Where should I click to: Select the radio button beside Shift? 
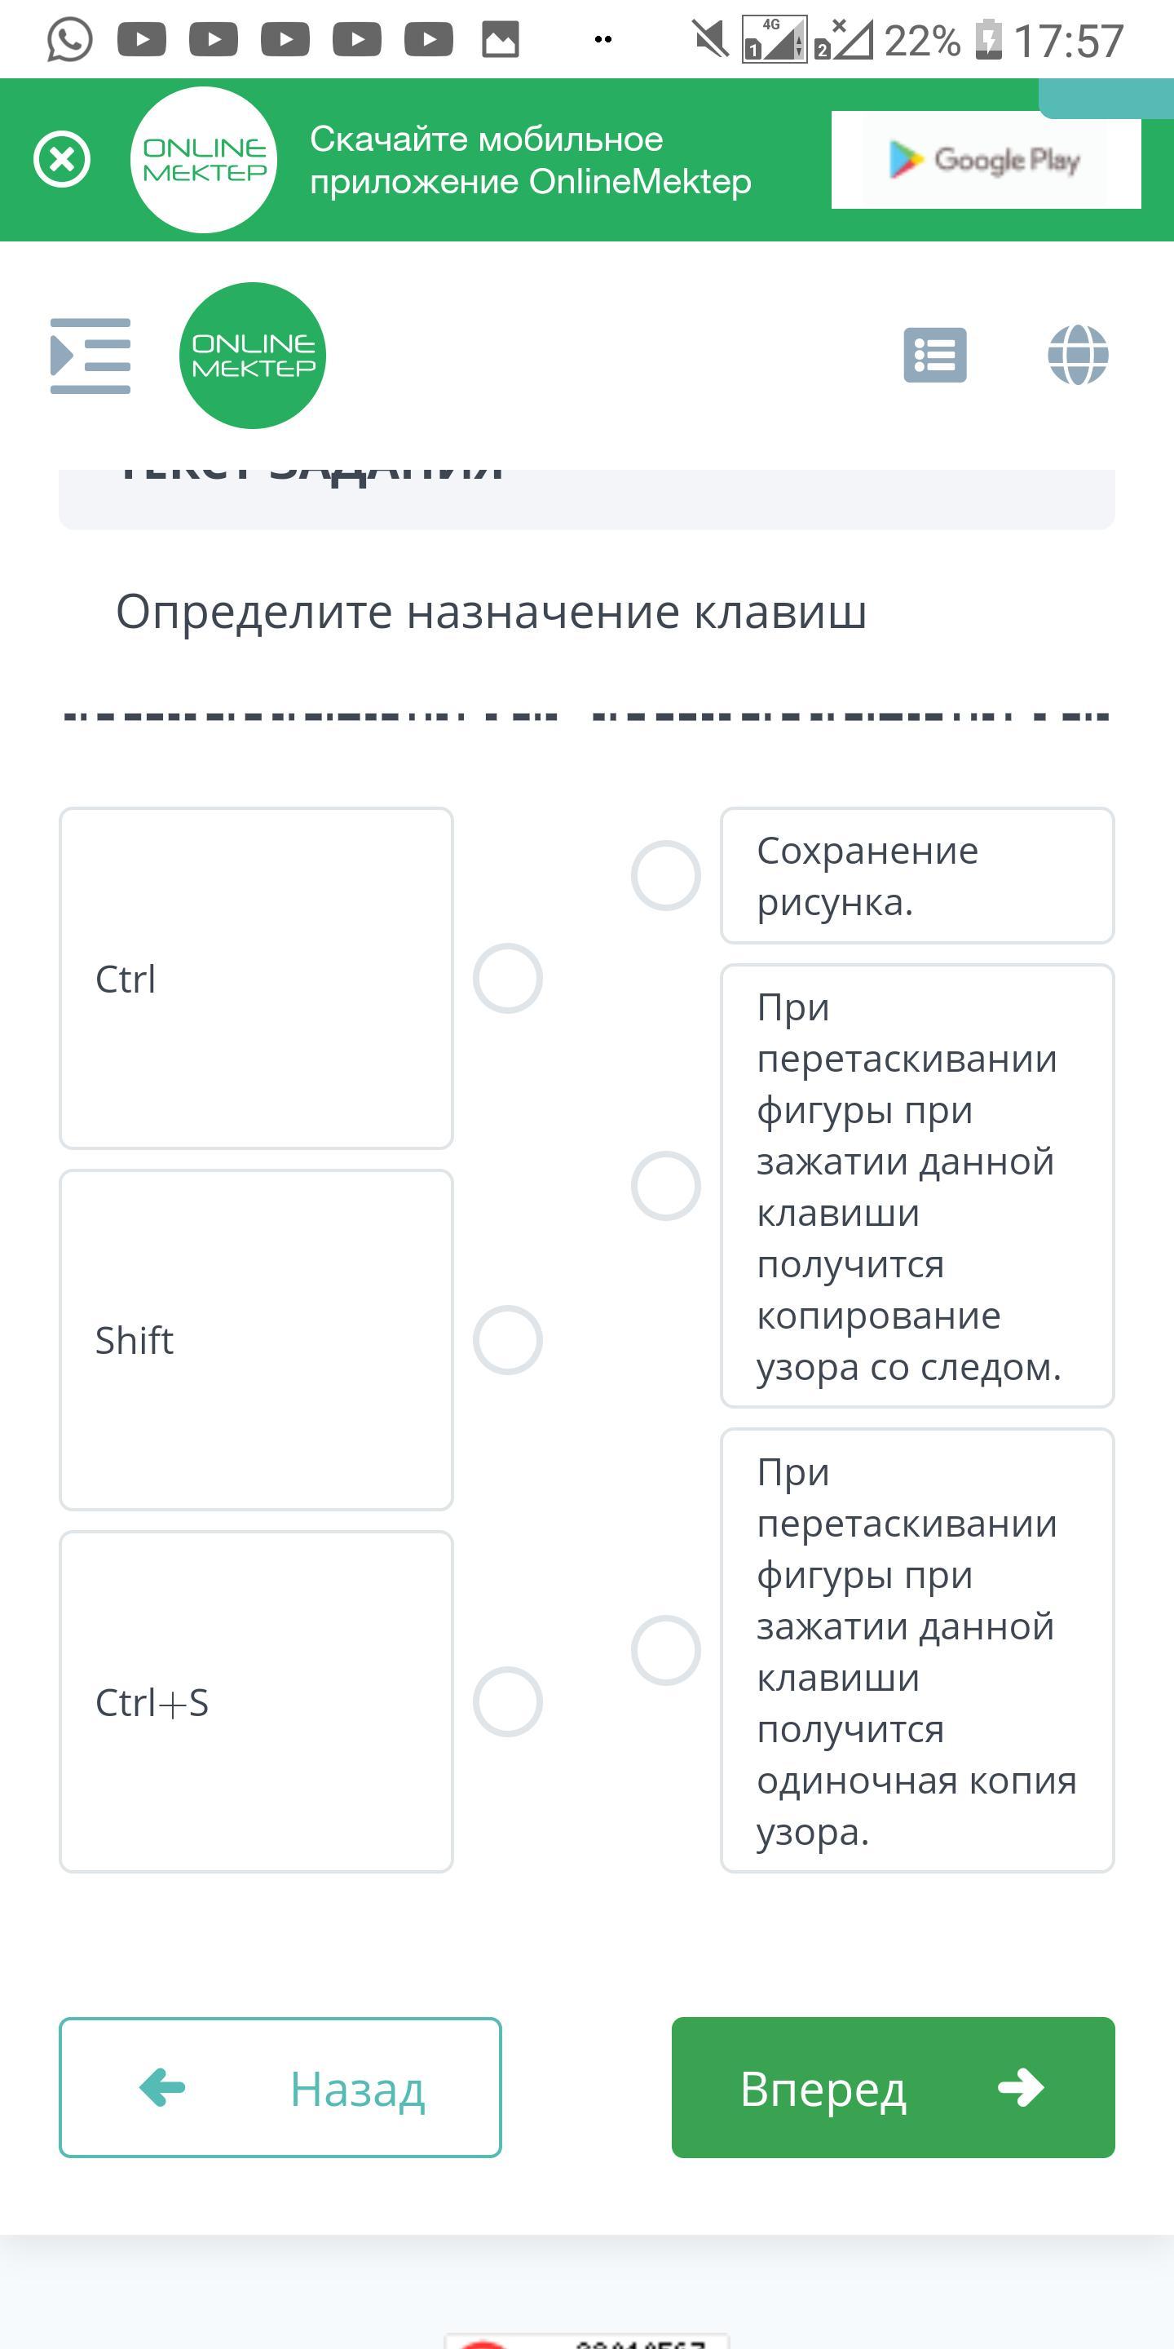[508, 1339]
